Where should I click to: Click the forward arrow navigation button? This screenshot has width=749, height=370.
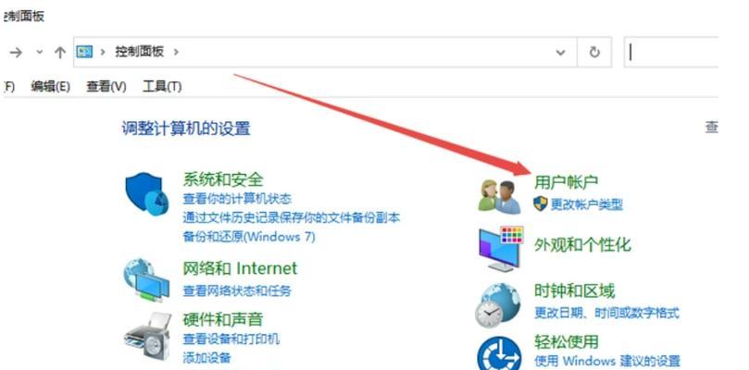pyautogui.click(x=16, y=52)
